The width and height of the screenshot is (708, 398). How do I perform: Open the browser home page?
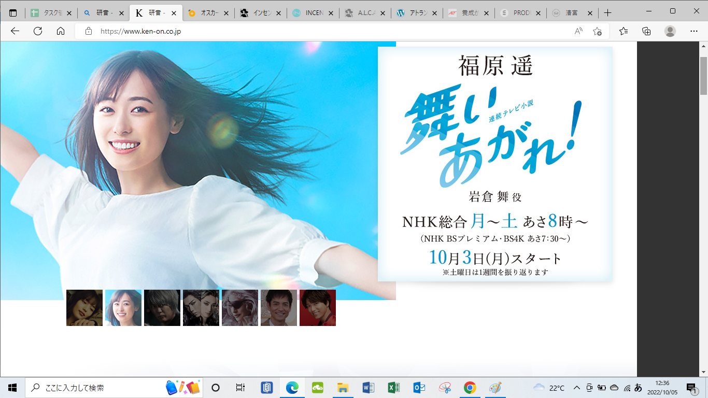[61, 31]
